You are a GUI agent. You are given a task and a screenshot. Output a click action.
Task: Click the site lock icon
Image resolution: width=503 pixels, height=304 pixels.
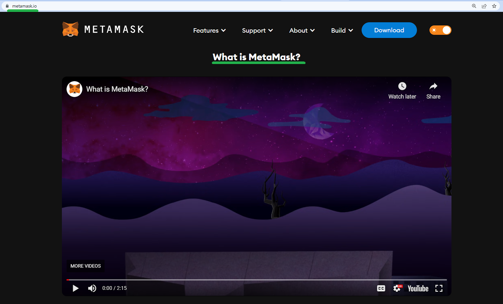pyautogui.click(x=7, y=6)
